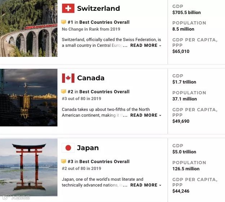Click Best Countries Overall for Switzerland
Image resolution: width=225 pixels, height=202 pixels.
(104, 22)
